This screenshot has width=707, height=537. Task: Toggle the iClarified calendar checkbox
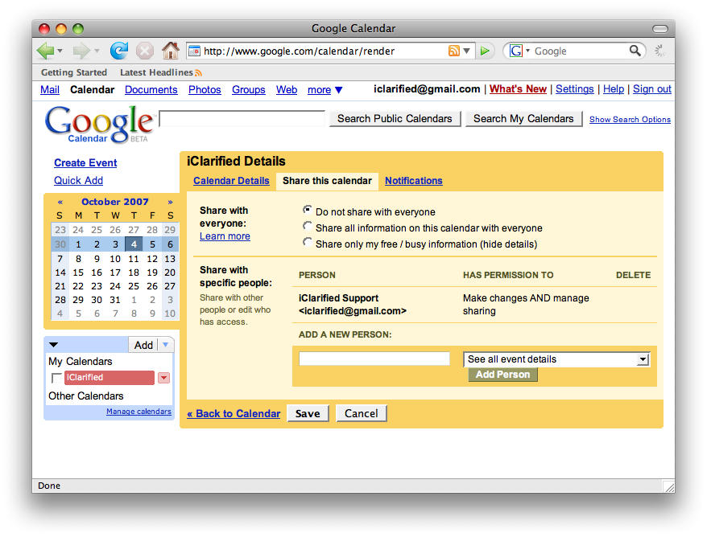click(x=56, y=378)
